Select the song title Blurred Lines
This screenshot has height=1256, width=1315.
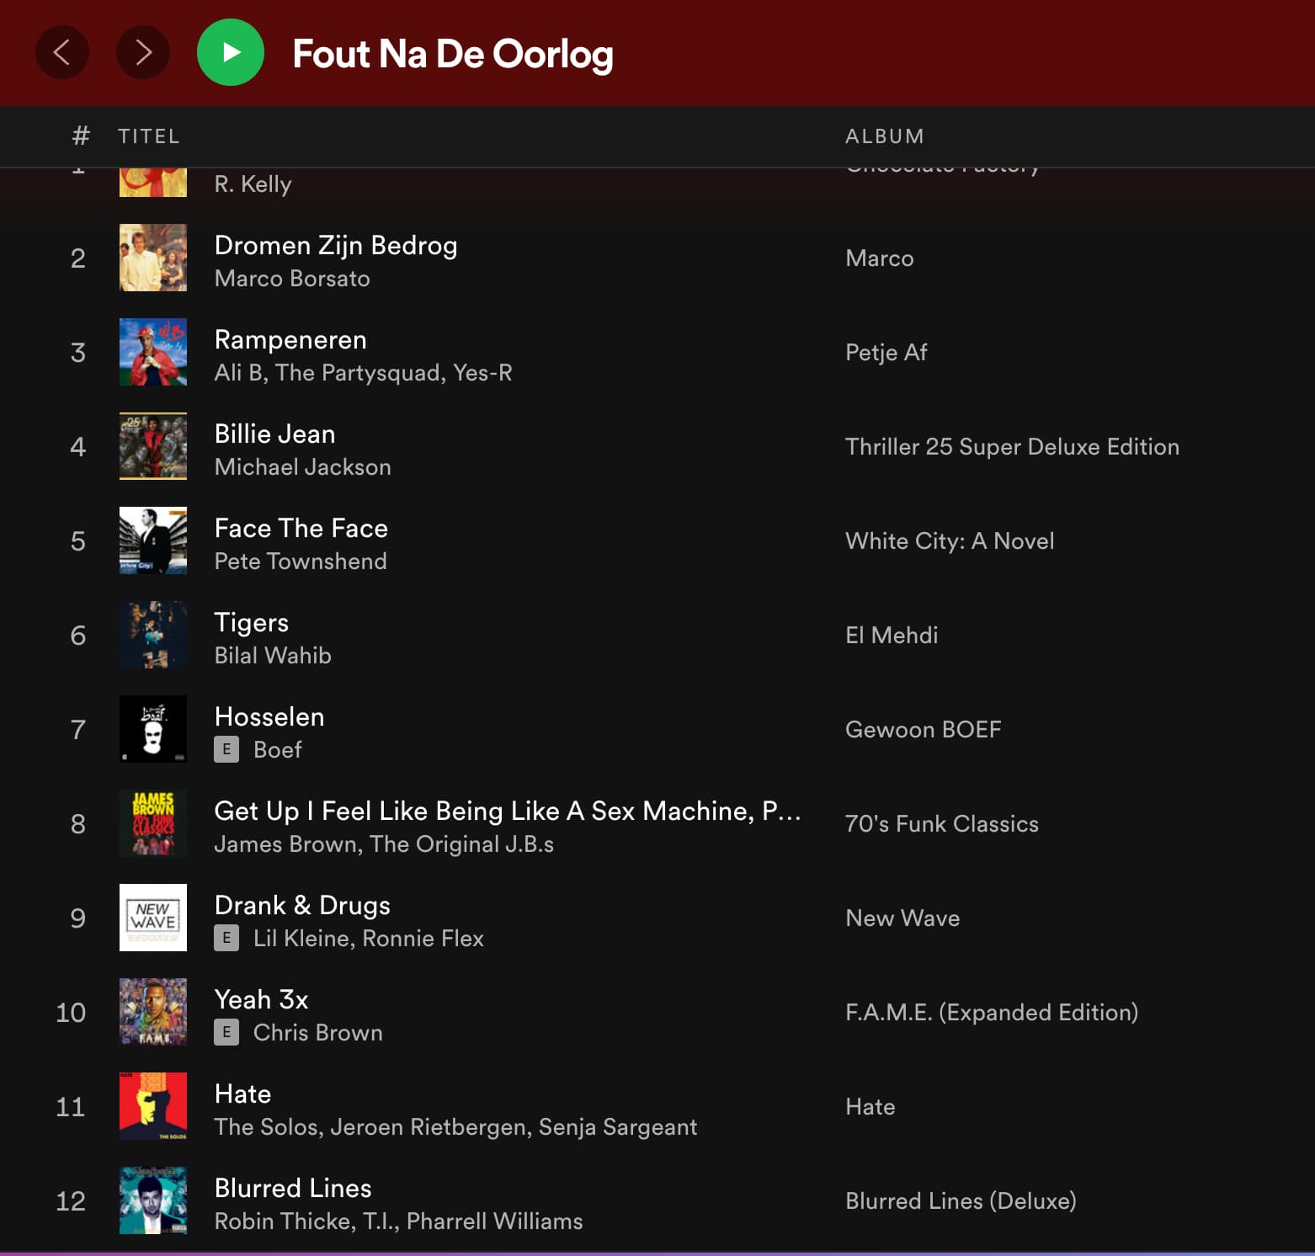click(x=293, y=1188)
